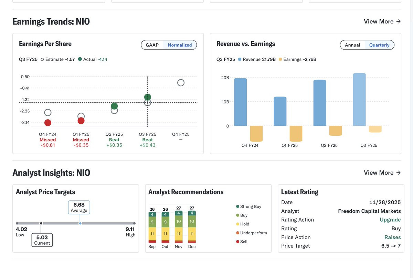Click Q2 FY25 blue revenue bar

tap(320, 103)
